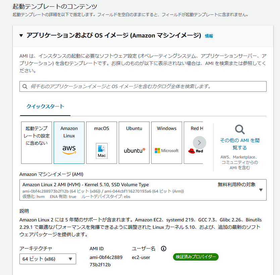The width and height of the screenshot is (280, 275).
Task: Click the ENA 有効: true detail text
Action: coord(63,197)
